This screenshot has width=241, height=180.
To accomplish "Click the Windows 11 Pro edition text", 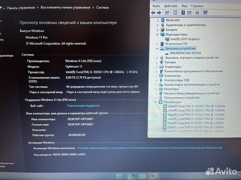I will (x=36, y=37).
